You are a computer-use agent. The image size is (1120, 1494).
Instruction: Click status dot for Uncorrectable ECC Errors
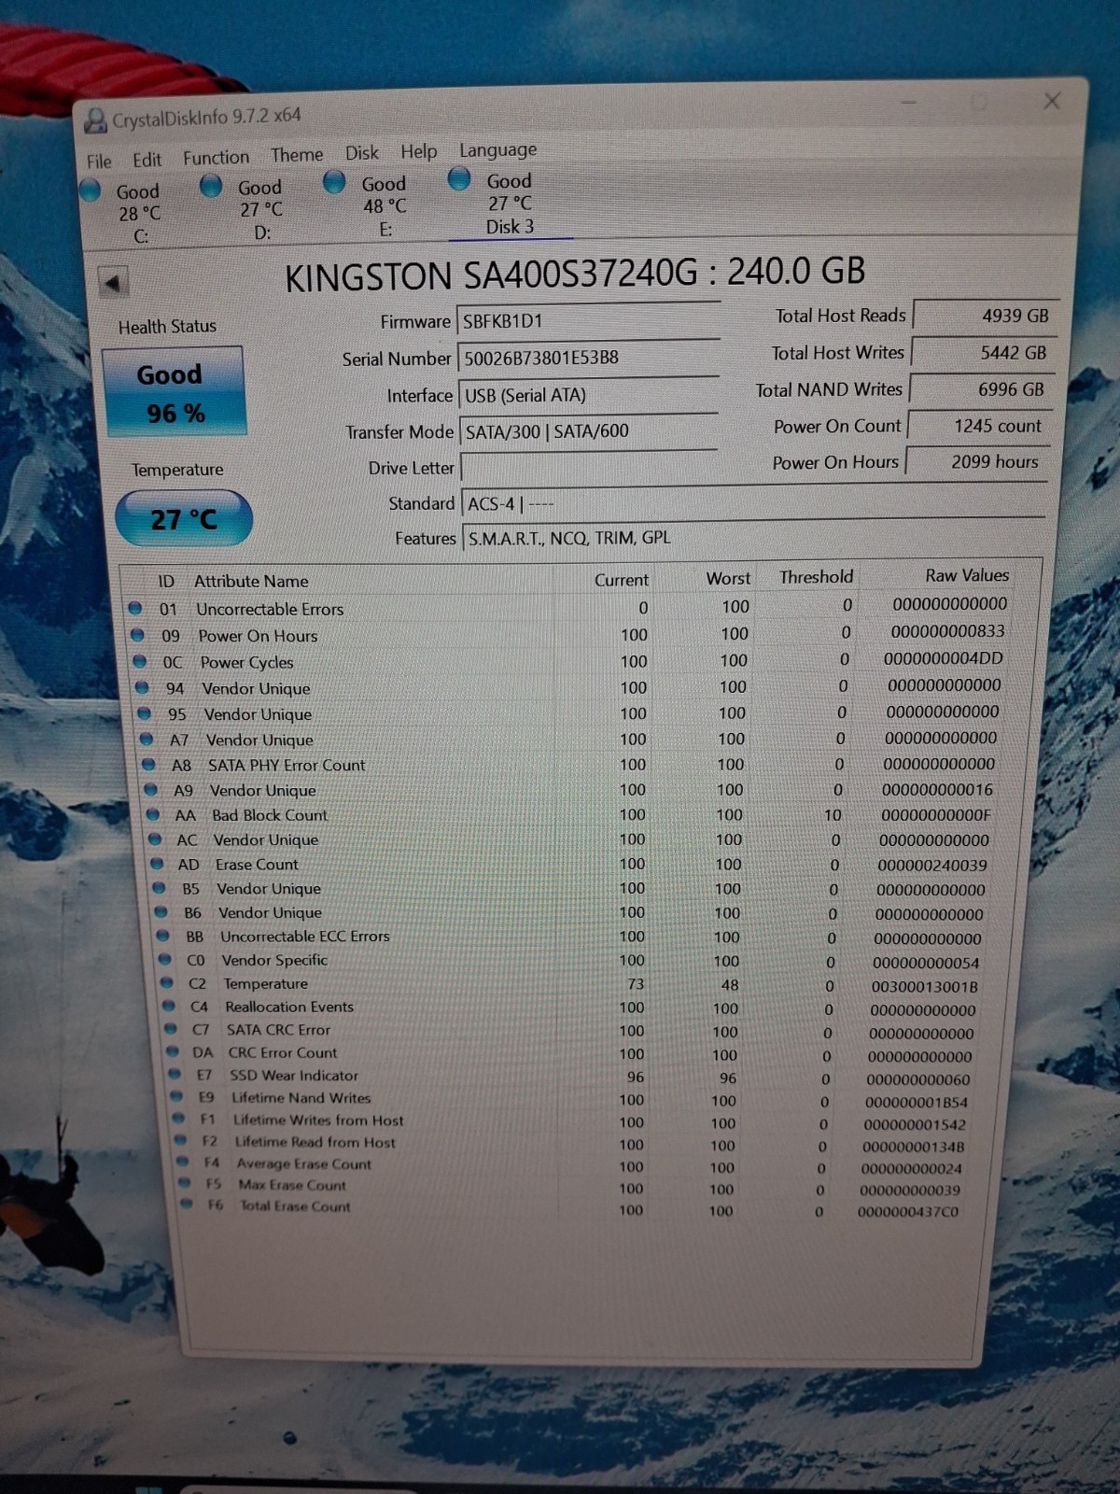(162, 935)
